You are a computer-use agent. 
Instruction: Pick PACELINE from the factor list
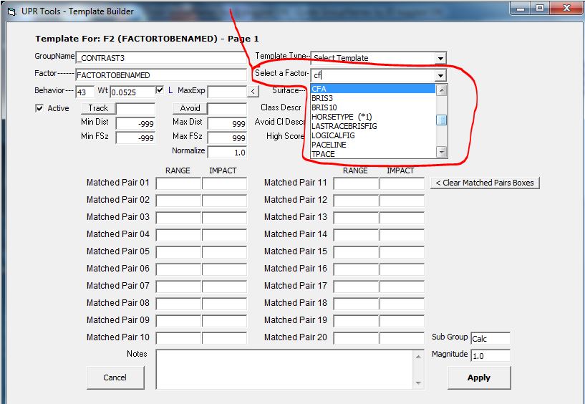point(373,145)
